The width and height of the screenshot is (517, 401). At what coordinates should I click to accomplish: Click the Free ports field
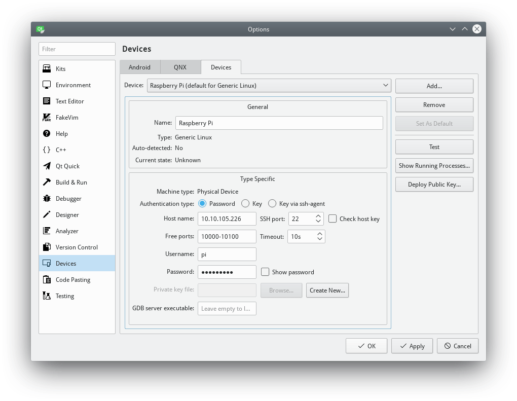227,236
